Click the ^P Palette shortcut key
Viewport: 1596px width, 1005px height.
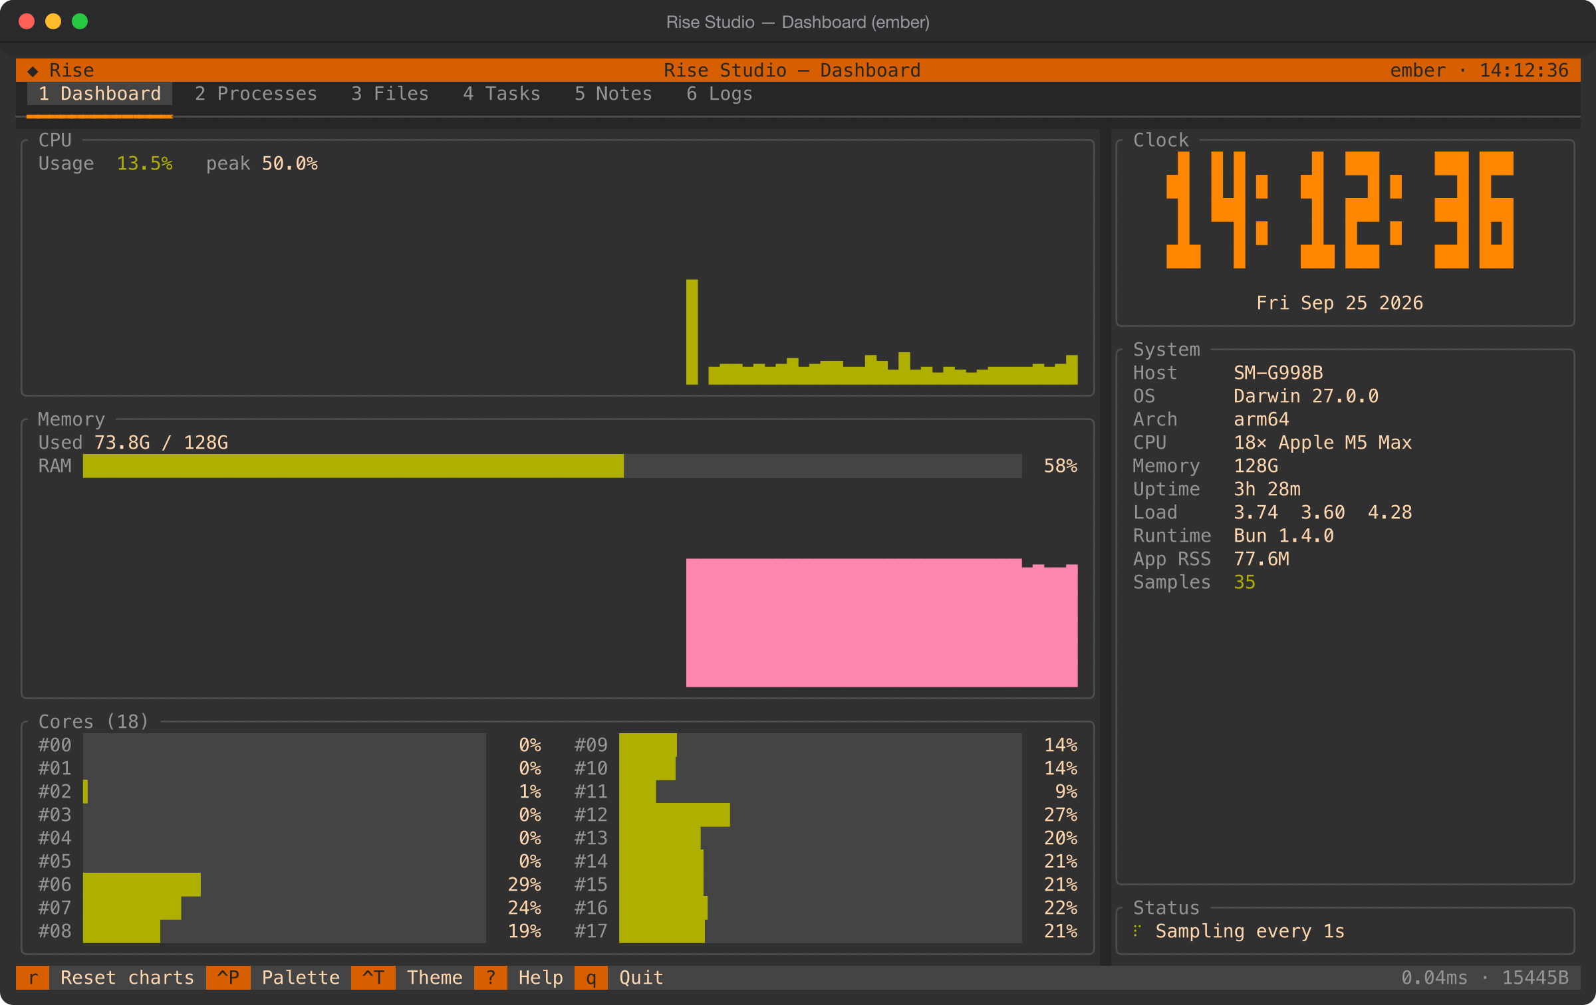pos(228,978)
